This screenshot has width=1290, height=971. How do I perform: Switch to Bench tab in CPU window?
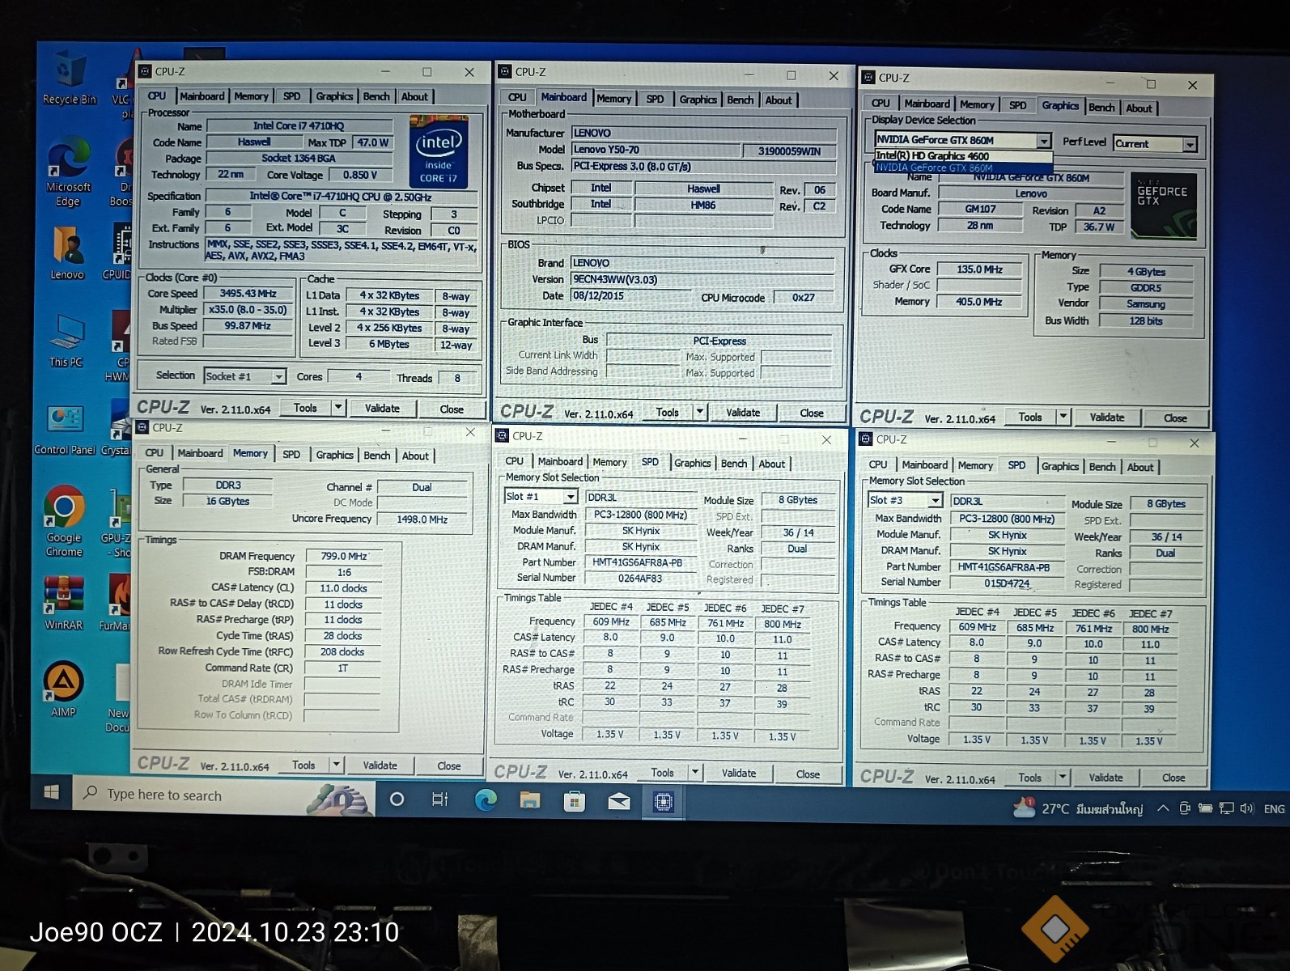click(376, 96)
